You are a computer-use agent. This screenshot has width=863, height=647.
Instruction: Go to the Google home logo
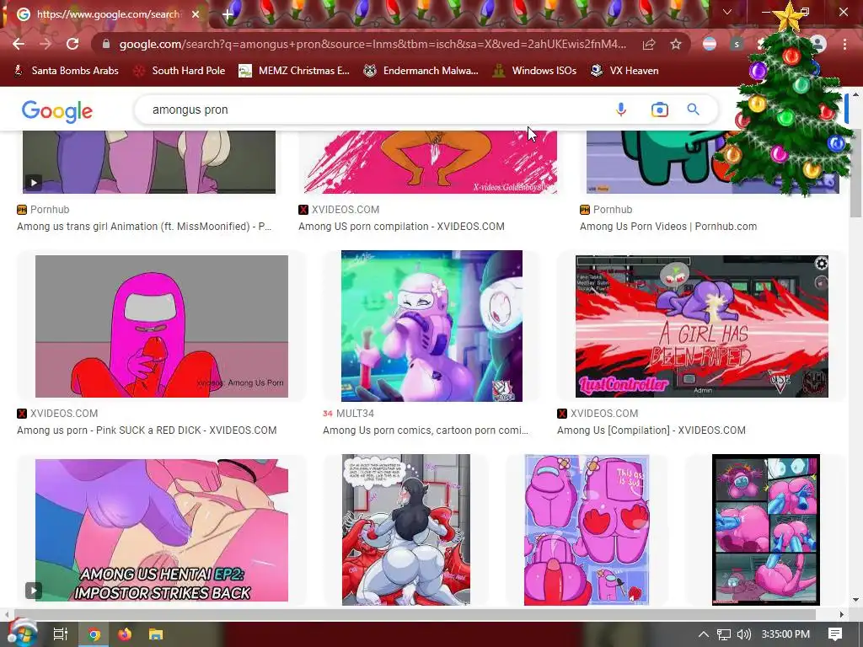(57, 110)
